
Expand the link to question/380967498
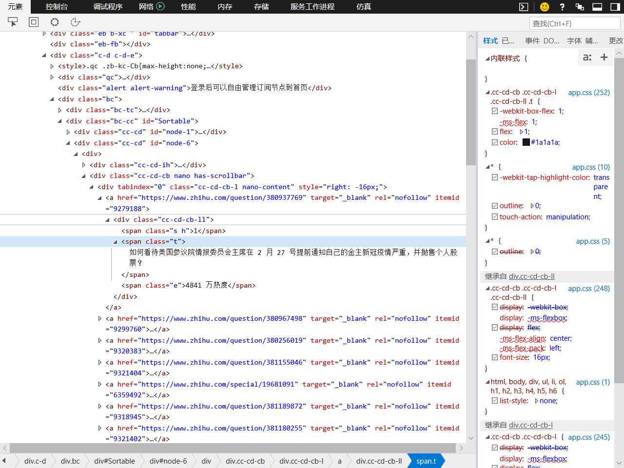point(100,318)
